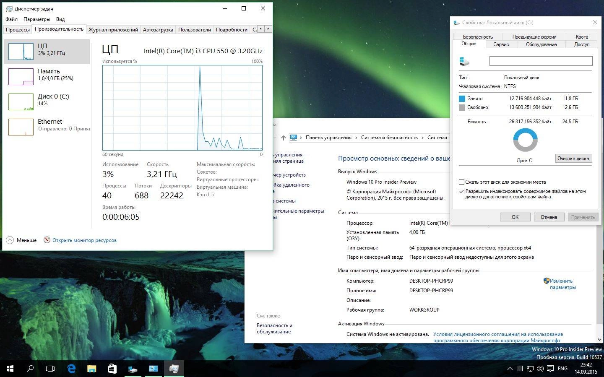Click OK in disk properties
The height and width of the screenshot is (377, 604).
point(515,217)
